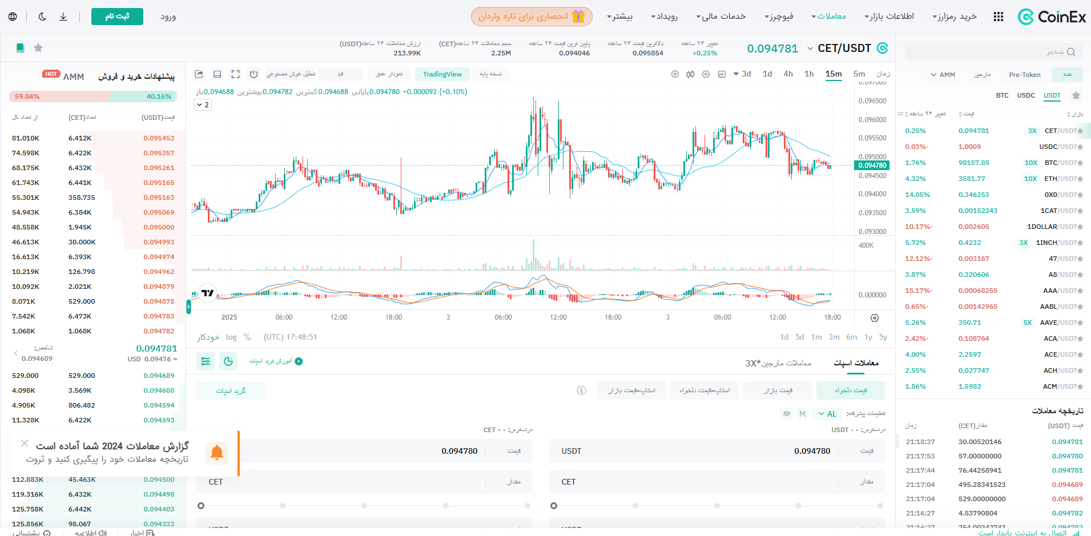This screenshot has height=536, width=1091.
Task: Click the CoinEx logo
Action: [1052, 17]
